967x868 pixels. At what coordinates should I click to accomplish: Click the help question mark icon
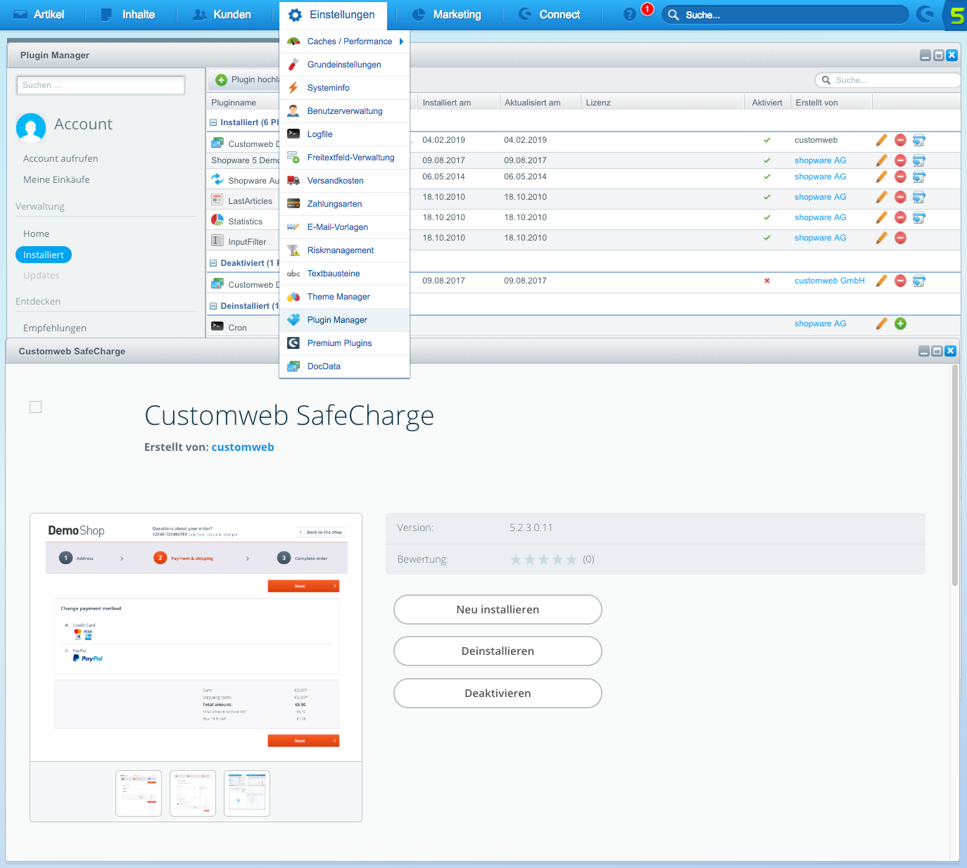click(629, 15)
